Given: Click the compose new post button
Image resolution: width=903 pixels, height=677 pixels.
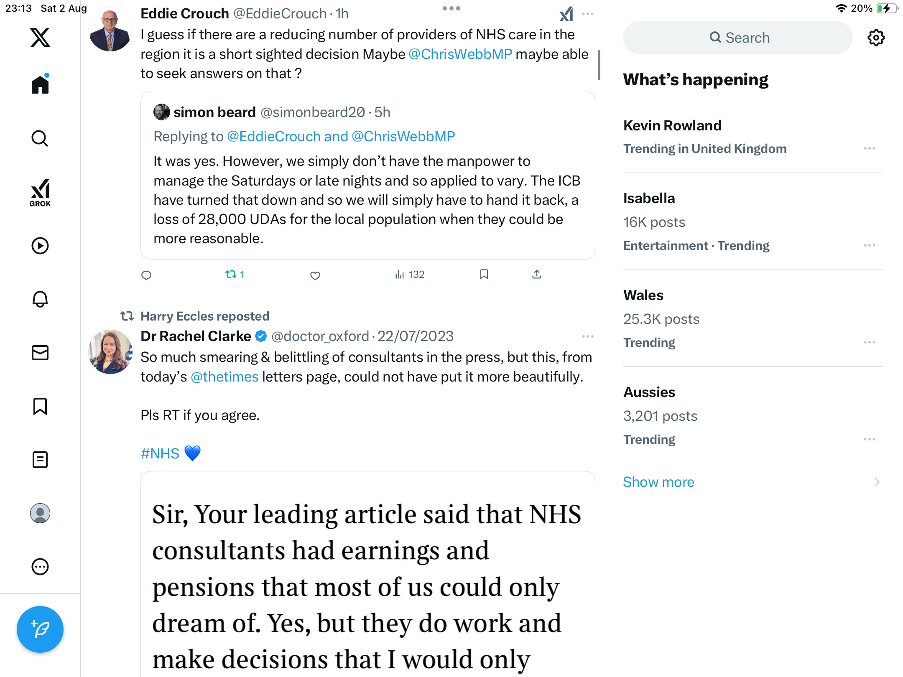Looking at the screenshot, I should pos(40,629).
